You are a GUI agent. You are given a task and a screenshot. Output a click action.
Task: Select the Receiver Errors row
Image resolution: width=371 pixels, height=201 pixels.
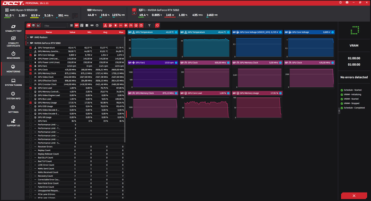click(x=75, y=147)
